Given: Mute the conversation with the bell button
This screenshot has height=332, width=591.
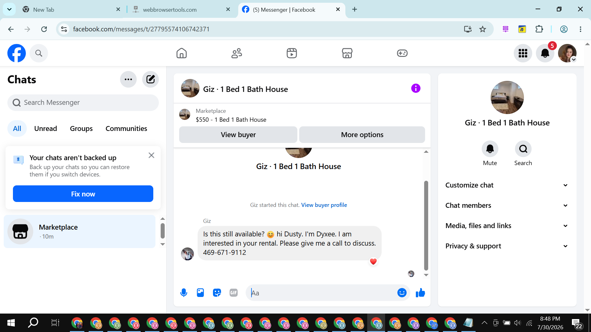Looking at the screenshot, I should click(x=490, y=149).
